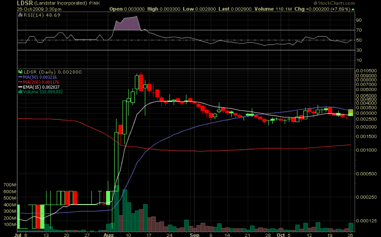Click the Aug label on the date axis

[x=108, y=235]
